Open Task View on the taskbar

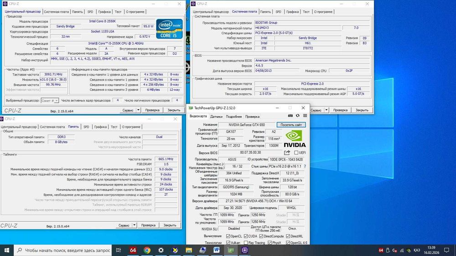[x=119, y=250]
